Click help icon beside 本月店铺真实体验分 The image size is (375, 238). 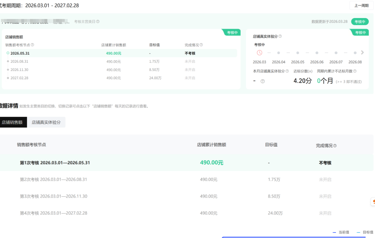[287, 71]
